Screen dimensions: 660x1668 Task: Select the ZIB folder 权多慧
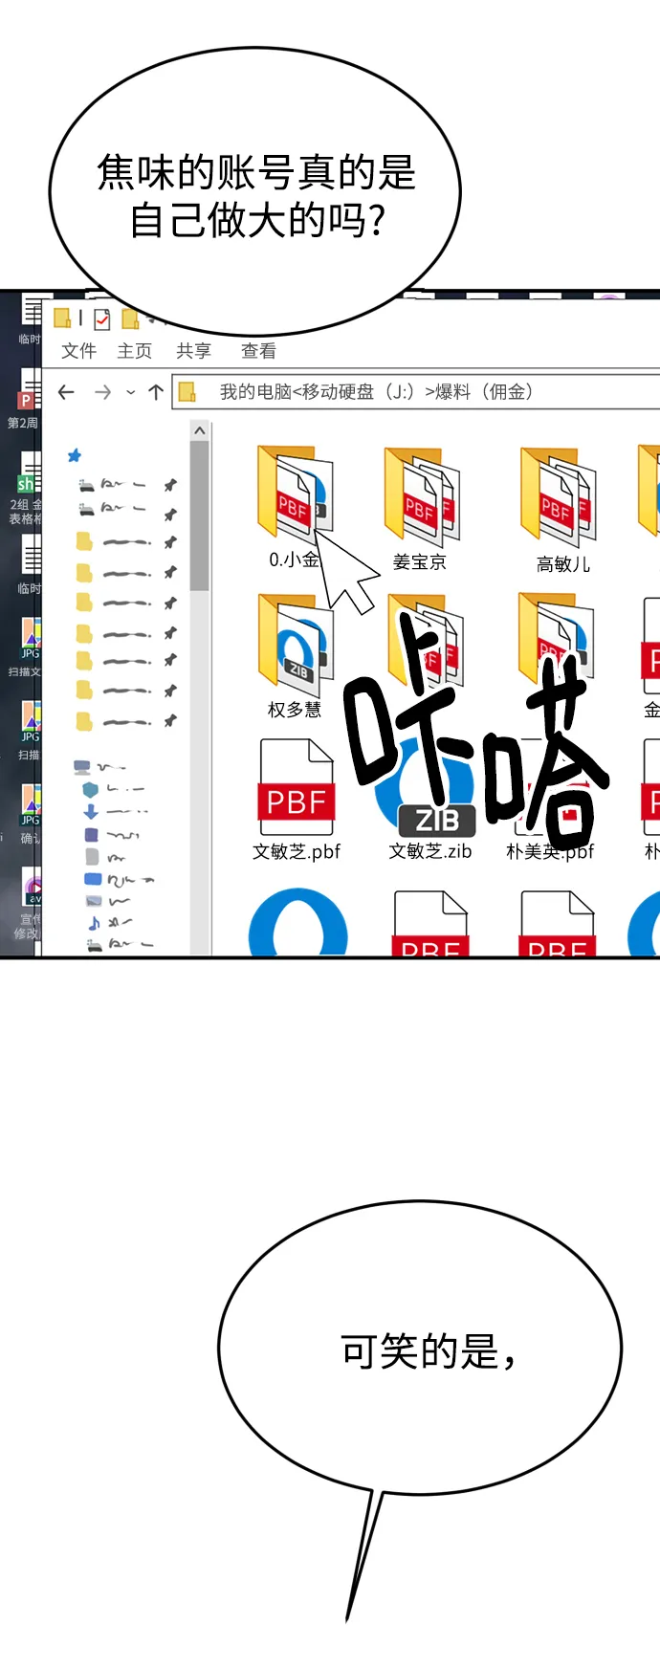295,657
